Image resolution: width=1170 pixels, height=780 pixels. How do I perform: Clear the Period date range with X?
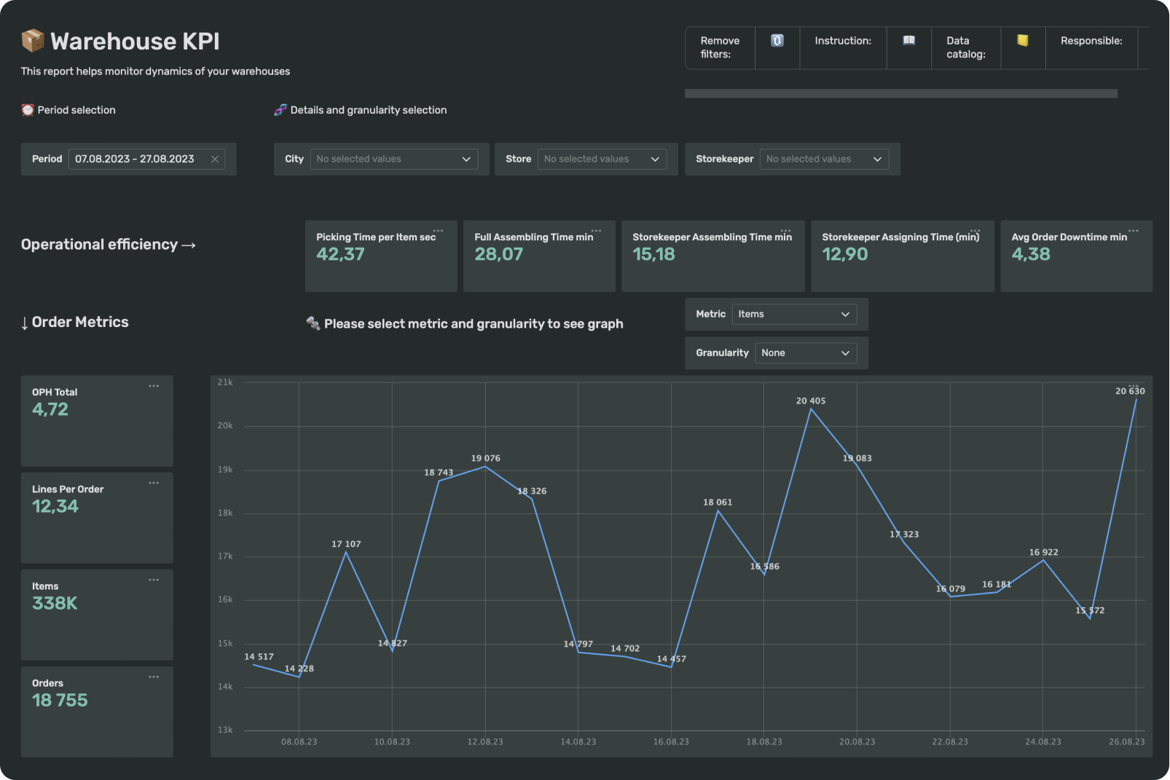215,159
